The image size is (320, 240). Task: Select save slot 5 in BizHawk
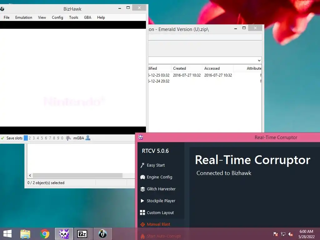(x=42, y=138)
